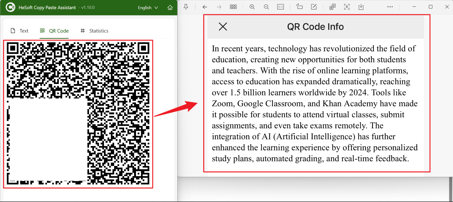Zoom out of the image
The height and width of the screenshot is (202, 453).
click(x=266, y=7)
